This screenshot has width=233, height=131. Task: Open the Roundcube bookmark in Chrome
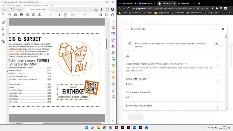135,13
